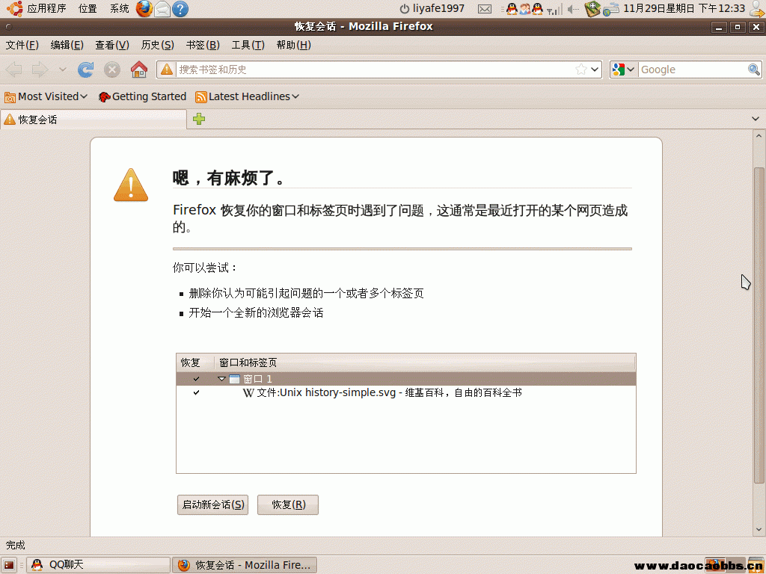Click the address bar input field
This screenshot has height=574, width=766.
point(374,70)
